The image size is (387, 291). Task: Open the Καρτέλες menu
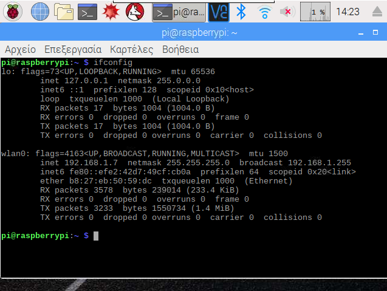[132, 50]
